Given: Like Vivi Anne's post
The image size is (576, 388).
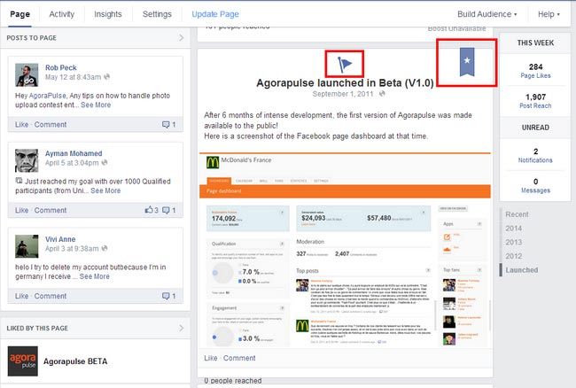Looking at the screenshot, I should (x=21, y=296).
